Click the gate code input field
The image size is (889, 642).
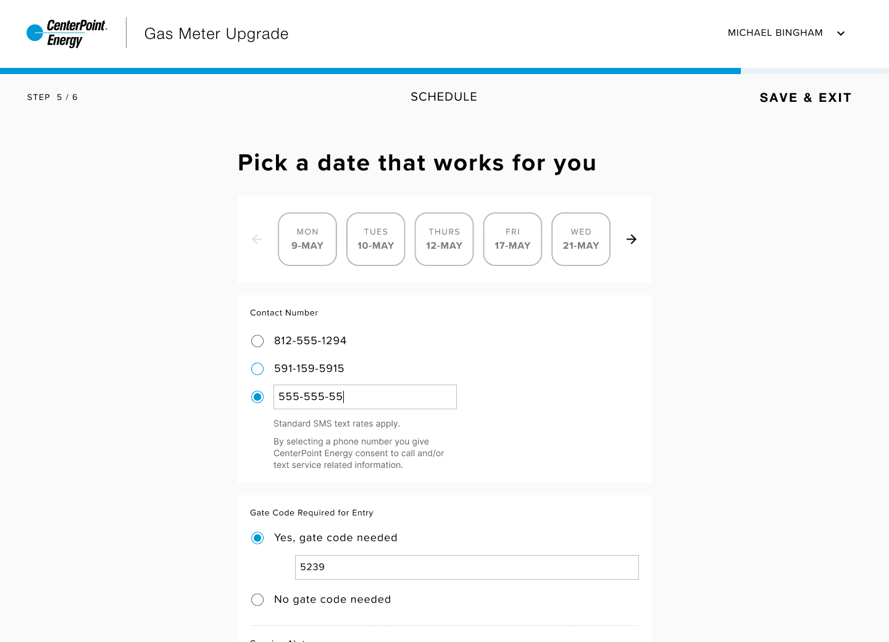pyautogui.click(x=467, y=567)
